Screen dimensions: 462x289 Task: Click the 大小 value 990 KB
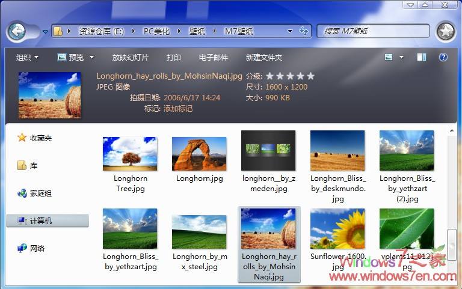[x=277, y=98]
